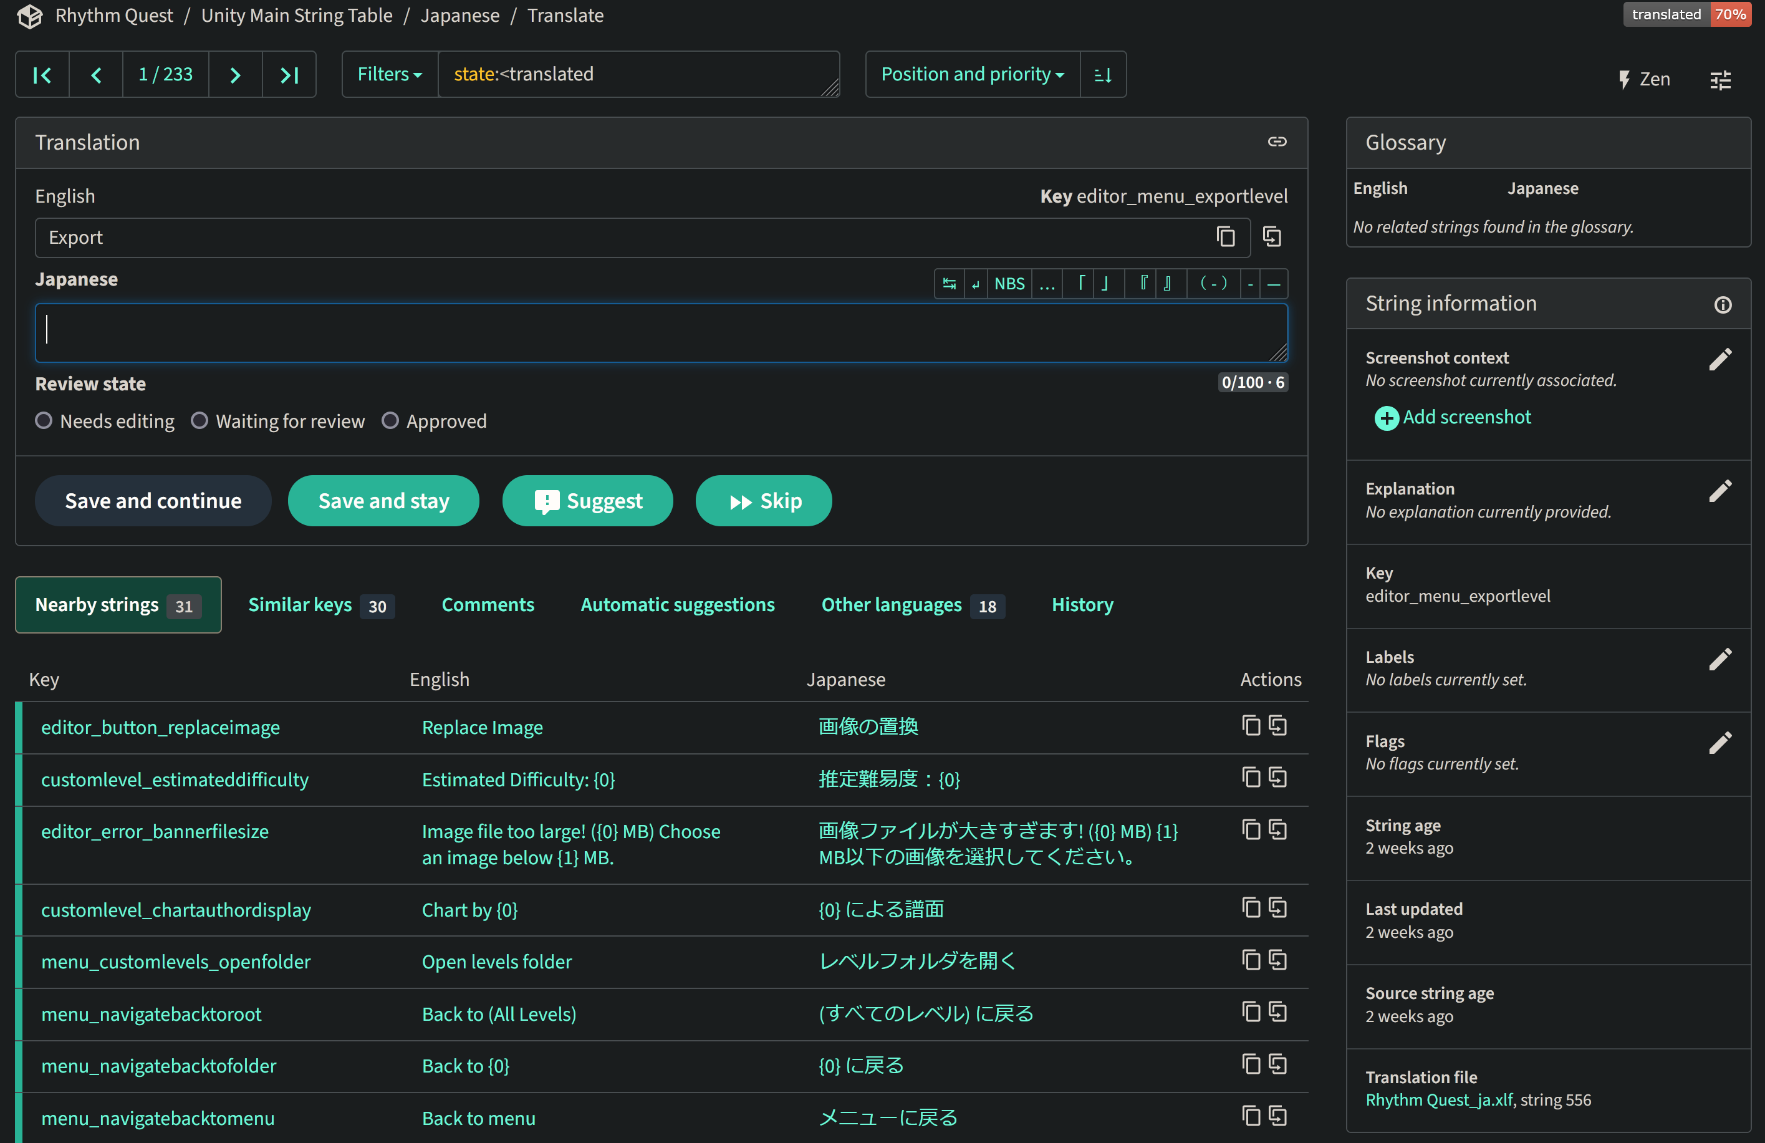Clone source text into translation icon
The height and width of the screenshot is (1143, 1765).
[1272, 238]
